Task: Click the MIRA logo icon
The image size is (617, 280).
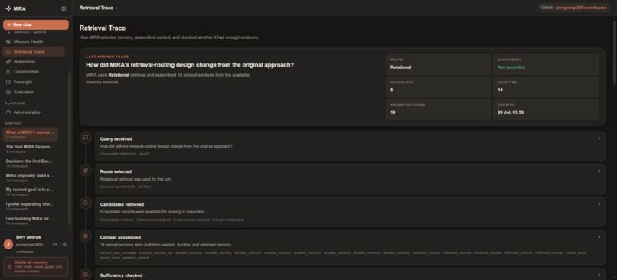Action: [8, 8]
